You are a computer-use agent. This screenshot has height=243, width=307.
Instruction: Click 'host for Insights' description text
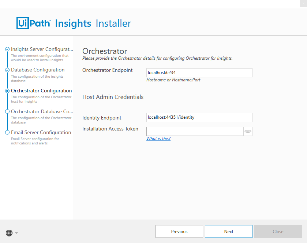24,102
